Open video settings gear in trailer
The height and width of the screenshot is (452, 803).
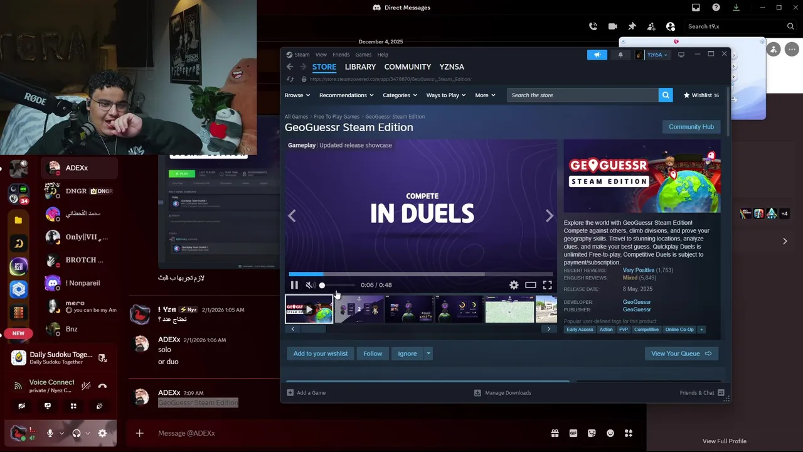click(x=514, y=285)
